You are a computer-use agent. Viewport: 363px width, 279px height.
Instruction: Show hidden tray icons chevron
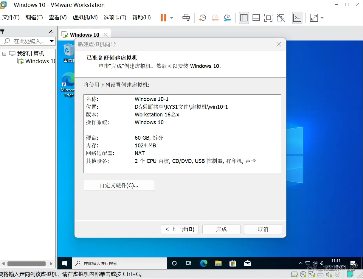(x=300, y=264)
